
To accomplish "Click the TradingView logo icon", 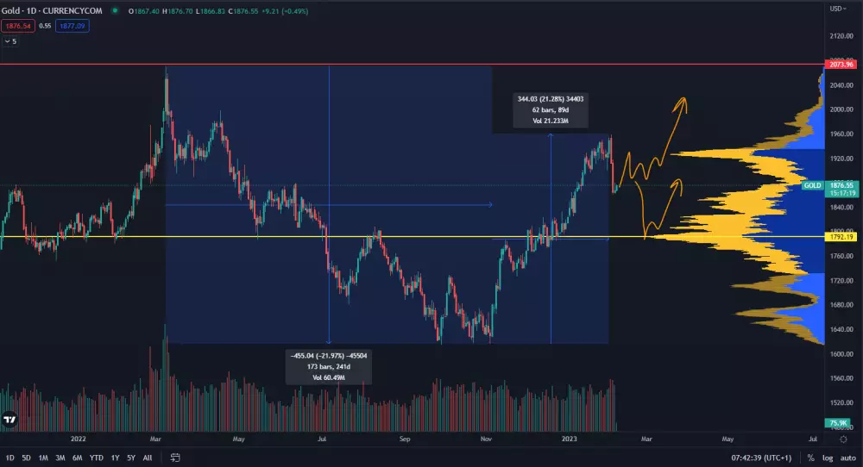I will (x=9, y=420).
